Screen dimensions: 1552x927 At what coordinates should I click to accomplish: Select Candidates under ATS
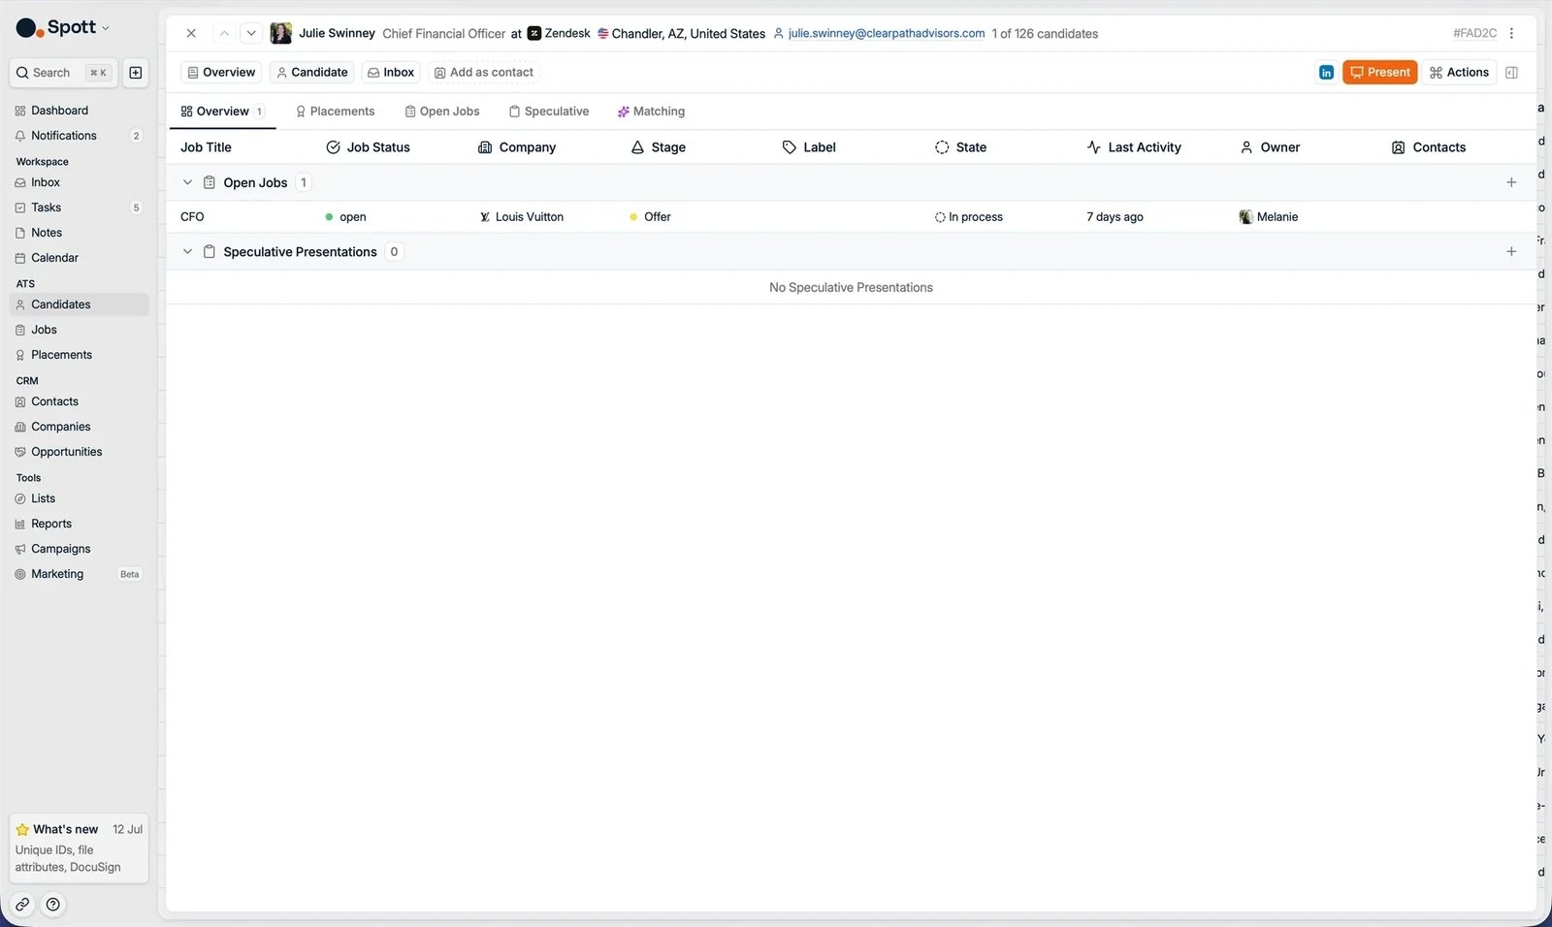click(x=79, y=304)
